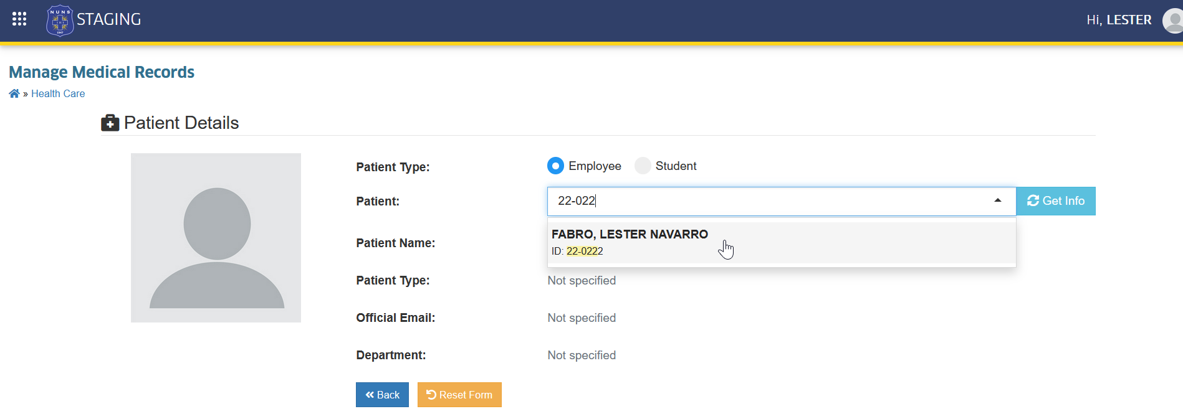1183x419 pixels.
Task: Open the user avatar profile icon
Action: click(1173, 21)
